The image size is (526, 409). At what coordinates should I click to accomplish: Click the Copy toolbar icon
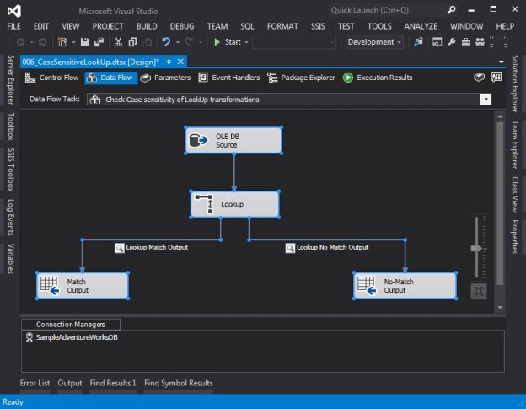[x=133, y=42]
